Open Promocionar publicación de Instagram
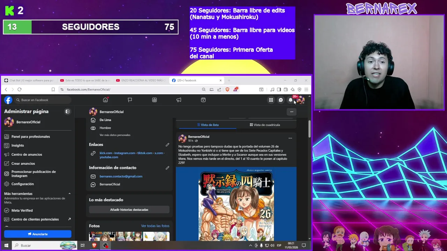The width and height of the screenshot is (447, 251). 38,174
